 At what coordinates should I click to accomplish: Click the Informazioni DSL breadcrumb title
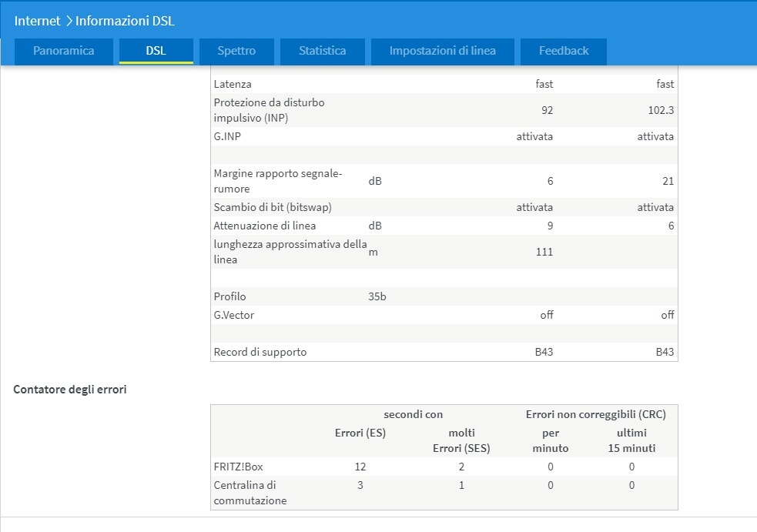(125, 20)
